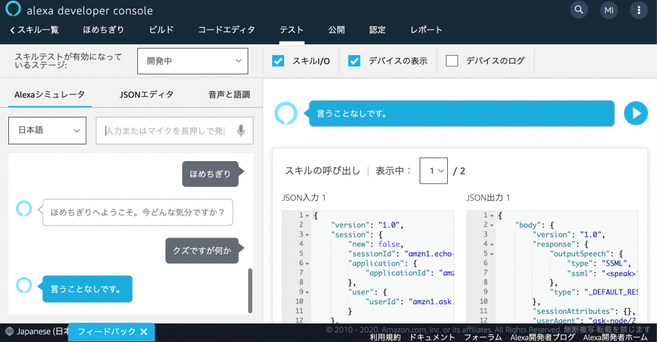
Task: Collapse the application fold arrow at line 6 in JSON入力
Action: coord(307,264)
